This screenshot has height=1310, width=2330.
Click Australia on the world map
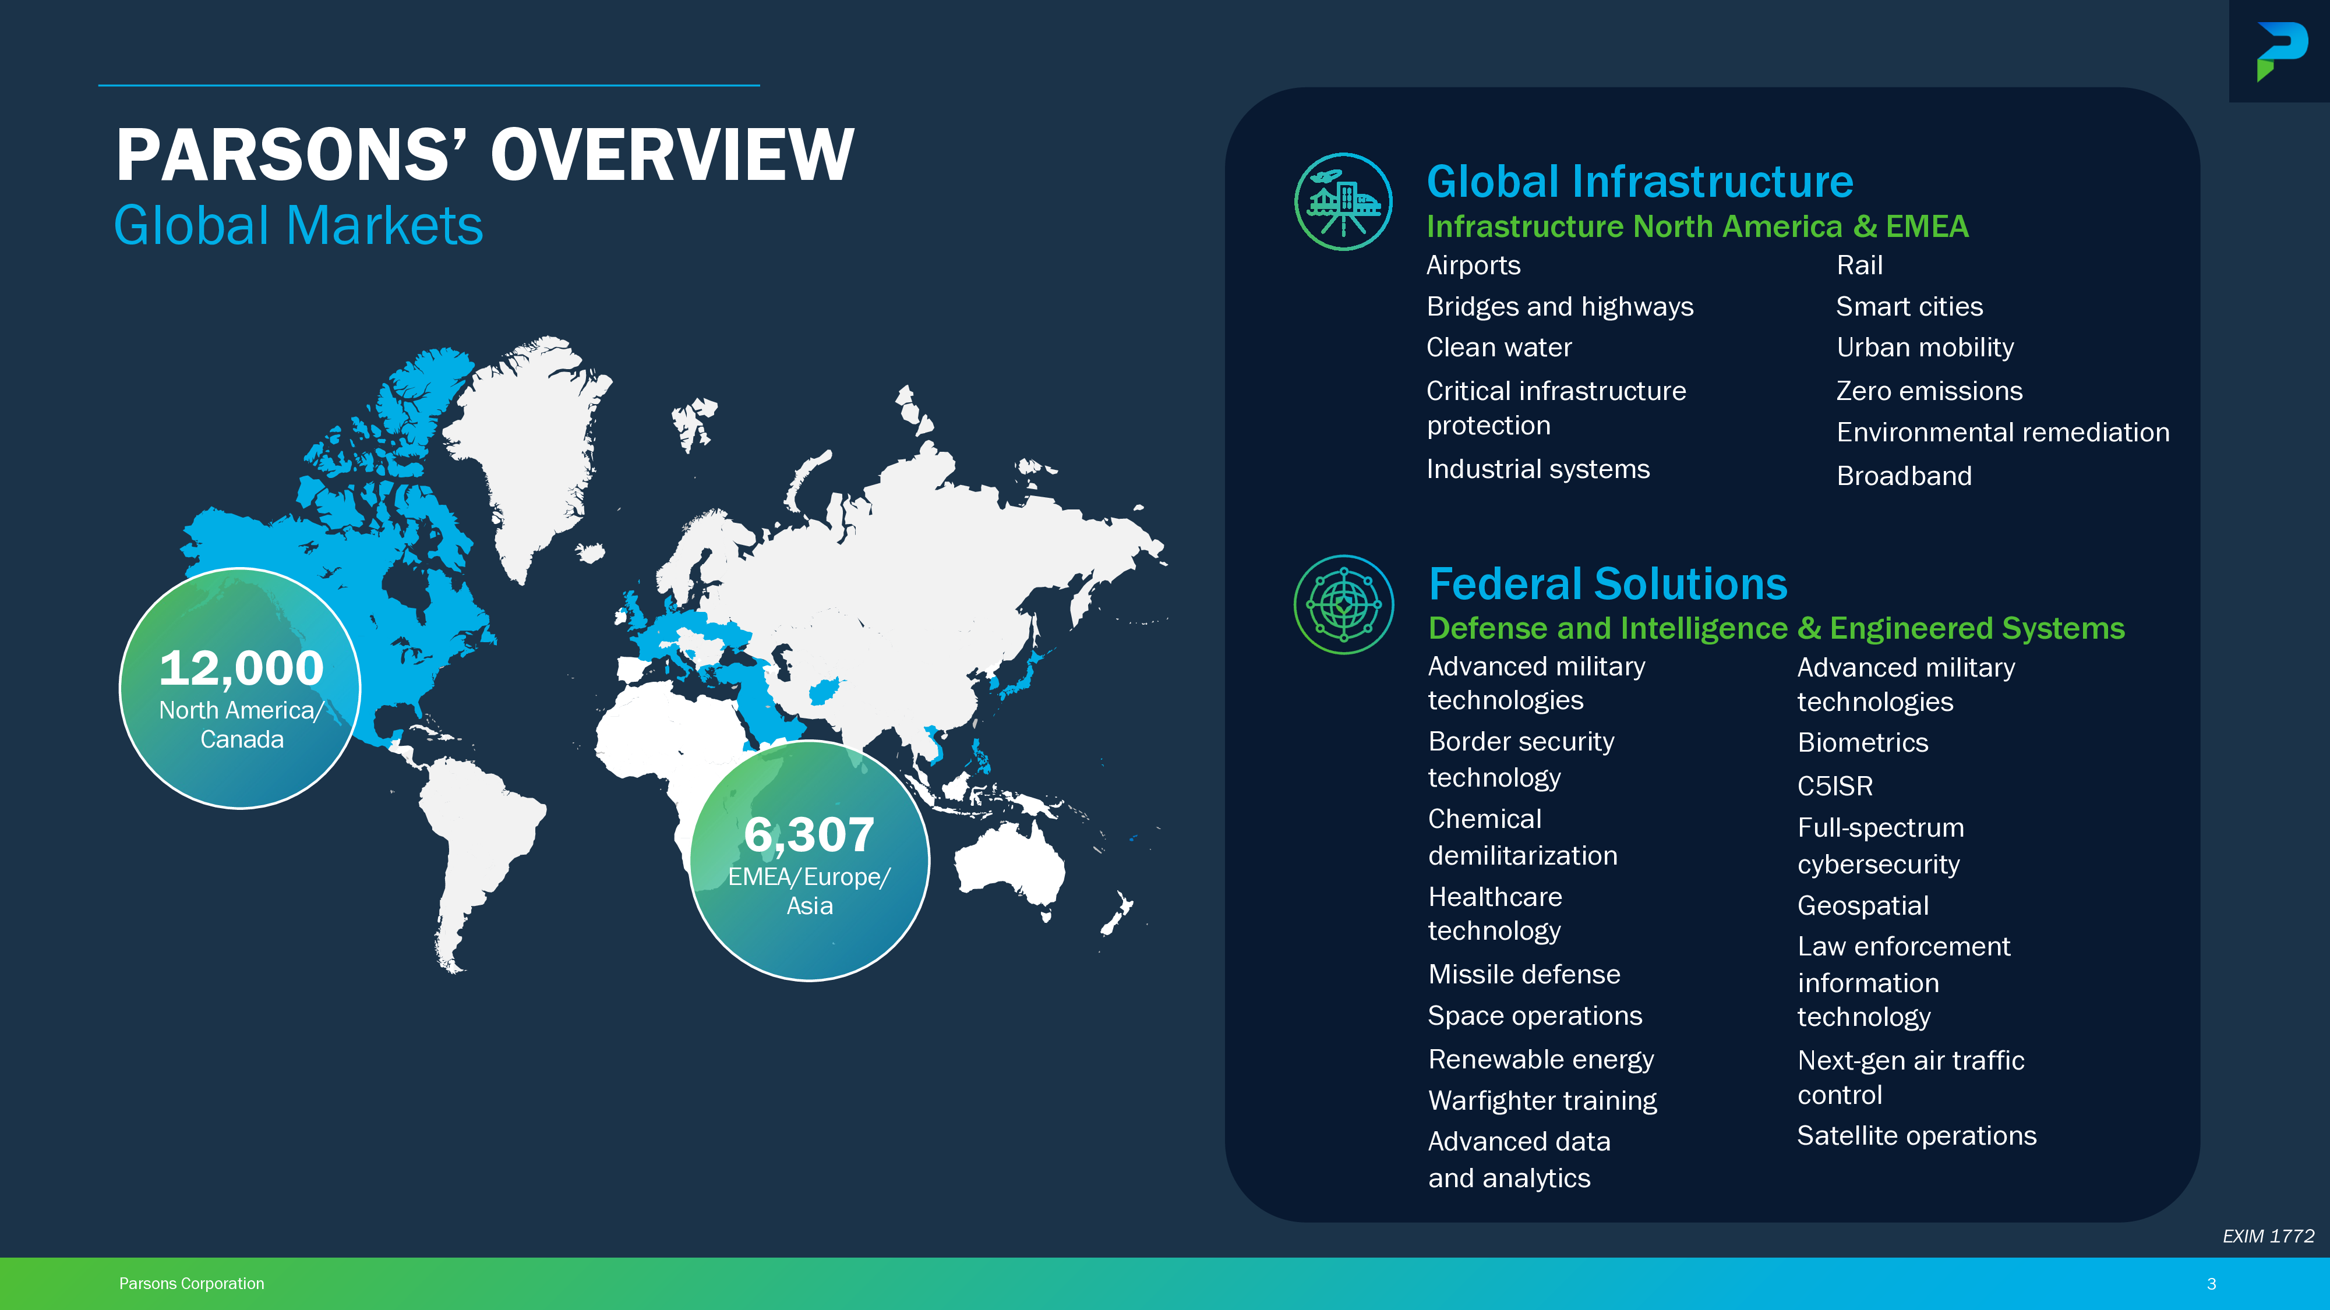tap(1010, 862)
